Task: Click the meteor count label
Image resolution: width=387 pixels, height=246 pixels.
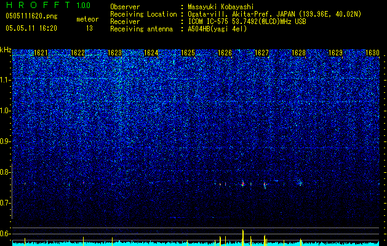Action: tap(87, 19)
